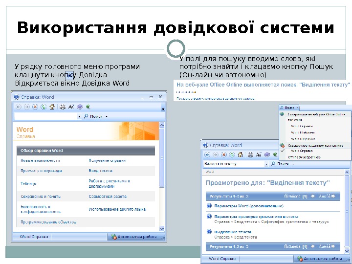
Task: Open Сохранение и печать help topic
Action: tap(41, 197)
